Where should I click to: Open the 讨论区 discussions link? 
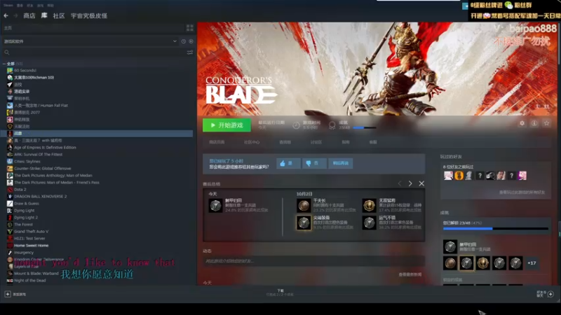(x=316, y=142)
